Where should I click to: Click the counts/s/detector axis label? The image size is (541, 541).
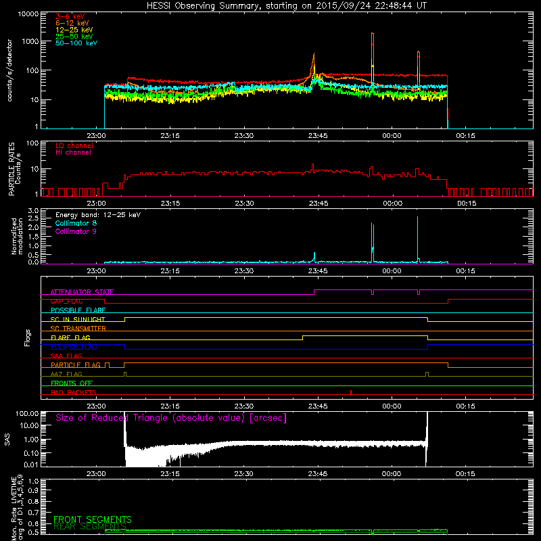(9, 70)
